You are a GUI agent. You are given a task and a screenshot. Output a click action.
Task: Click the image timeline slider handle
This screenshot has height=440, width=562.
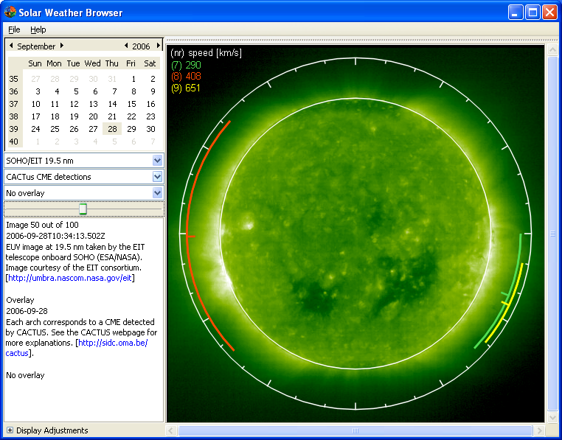tap(83, 209)
